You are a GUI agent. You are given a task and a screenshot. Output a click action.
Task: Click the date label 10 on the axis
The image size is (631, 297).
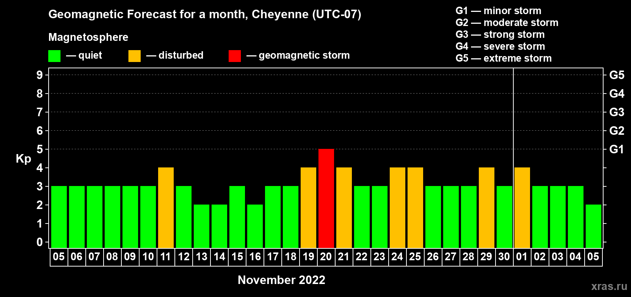point(148,257)
